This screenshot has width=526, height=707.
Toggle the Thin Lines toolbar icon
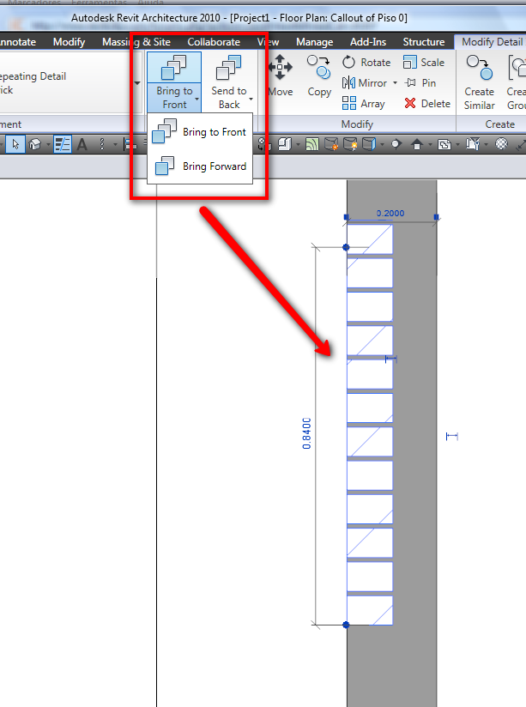63,144
